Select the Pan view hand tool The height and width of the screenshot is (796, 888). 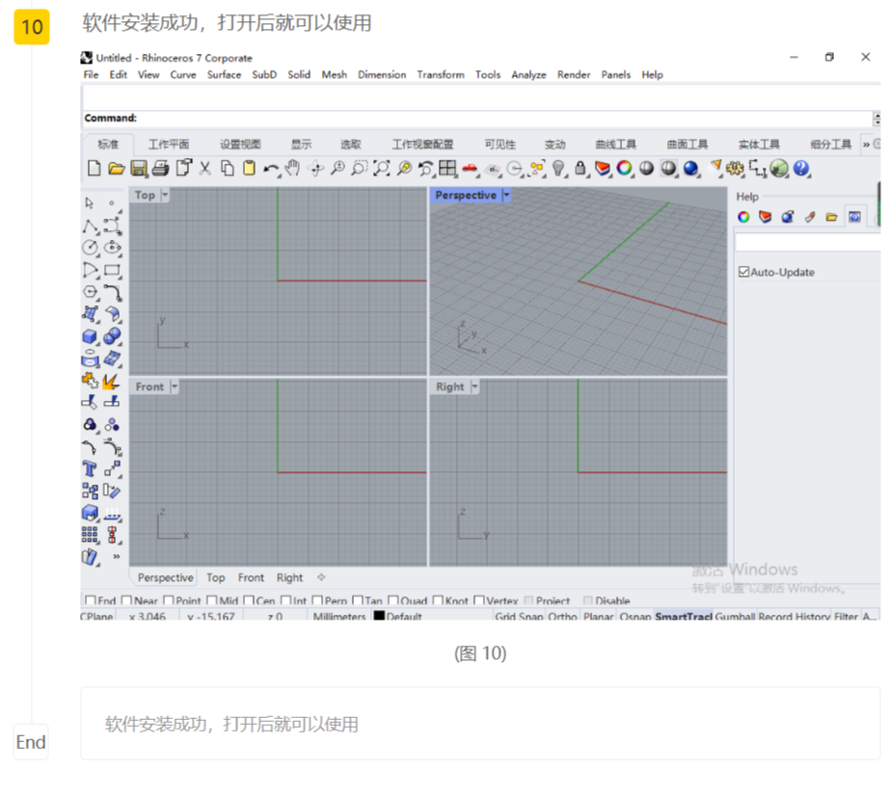(x=293, y=169)
